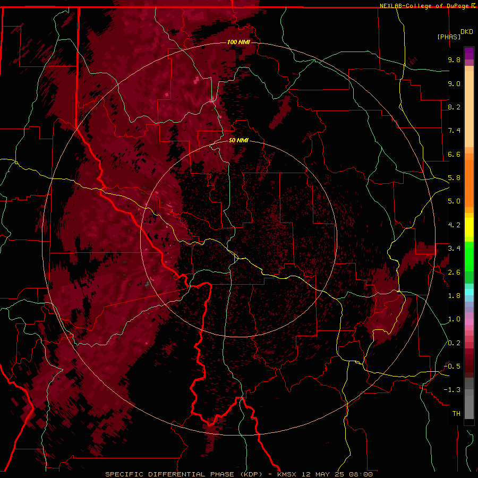This screenshot has width=478, height=478.
Task: Click the 8.2 scale value
Action: click(x=454, y=107)
